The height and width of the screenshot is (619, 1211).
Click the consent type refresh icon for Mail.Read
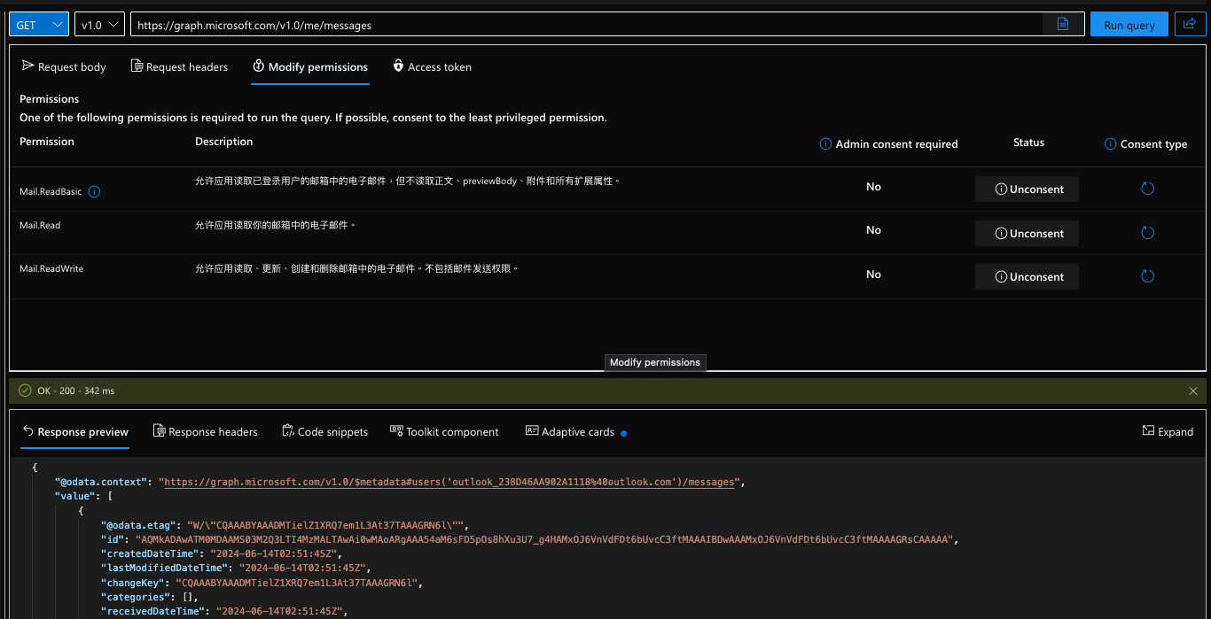(x=1147, y=232)
